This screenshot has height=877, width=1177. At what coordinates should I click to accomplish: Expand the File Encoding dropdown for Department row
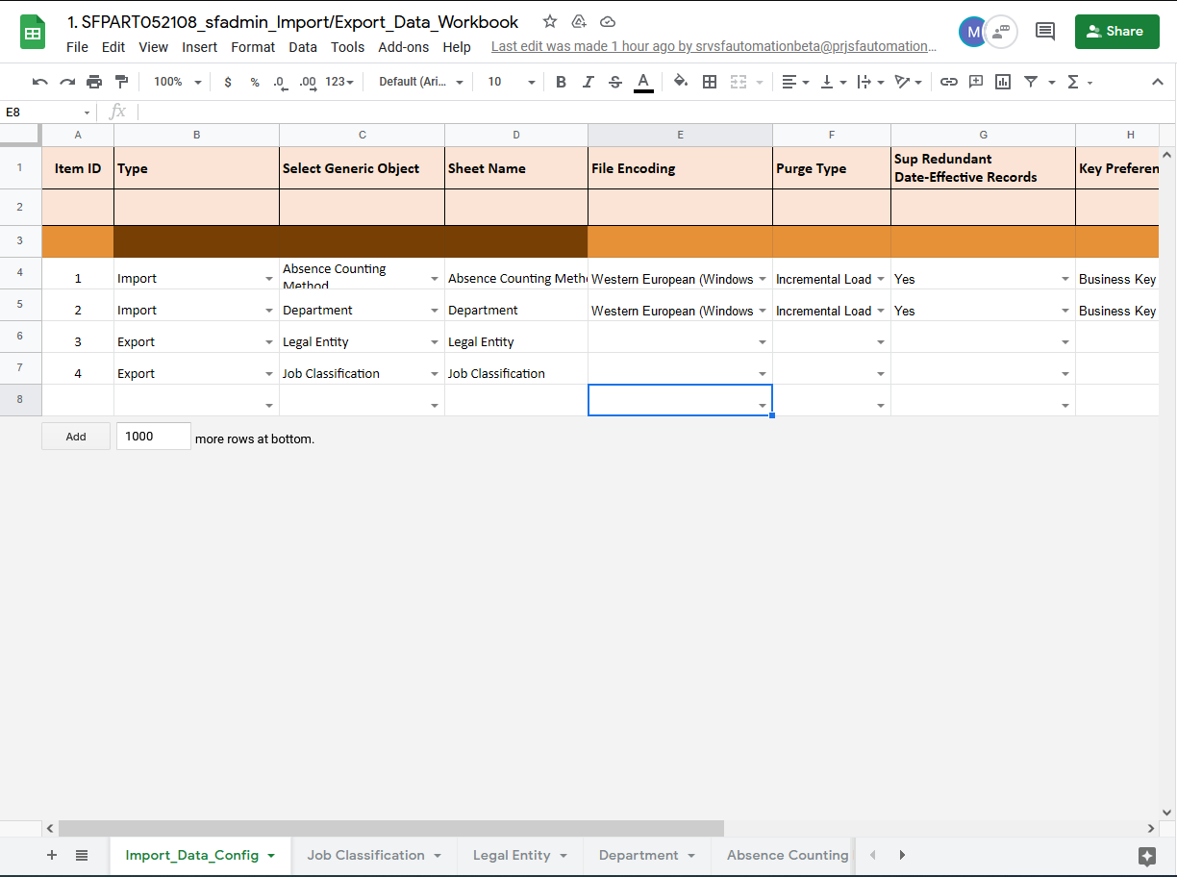tap(763, 310)
